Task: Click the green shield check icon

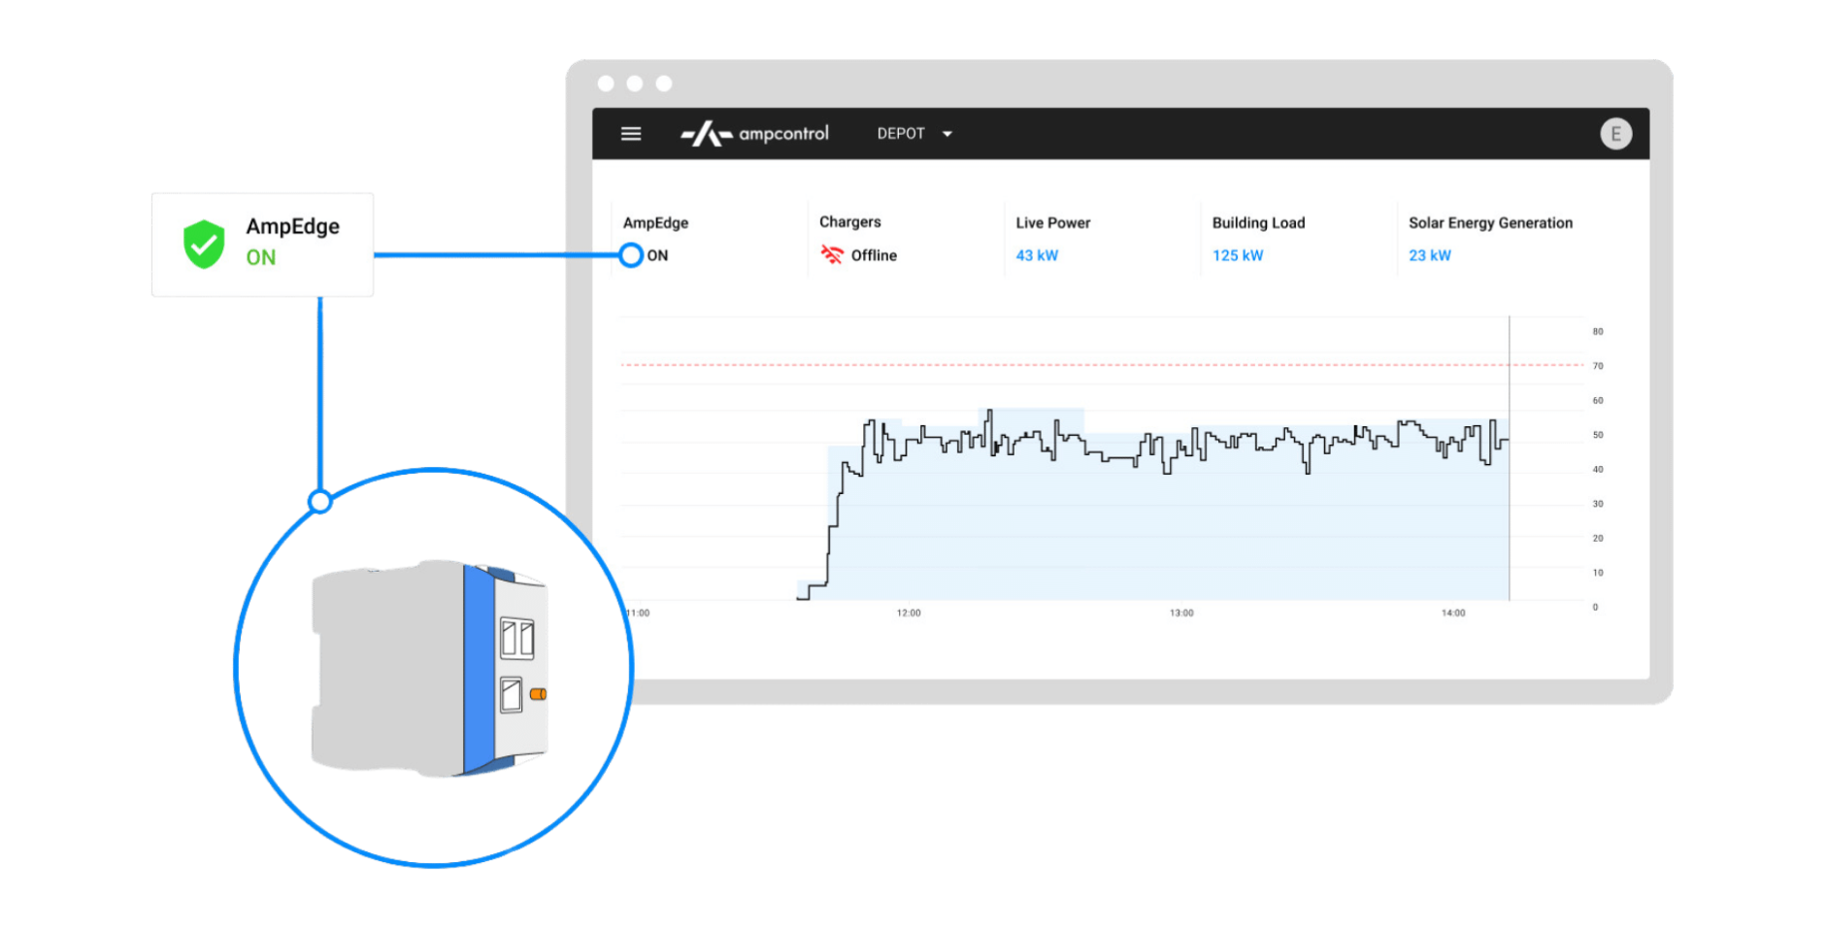Action: click(204, 244)
